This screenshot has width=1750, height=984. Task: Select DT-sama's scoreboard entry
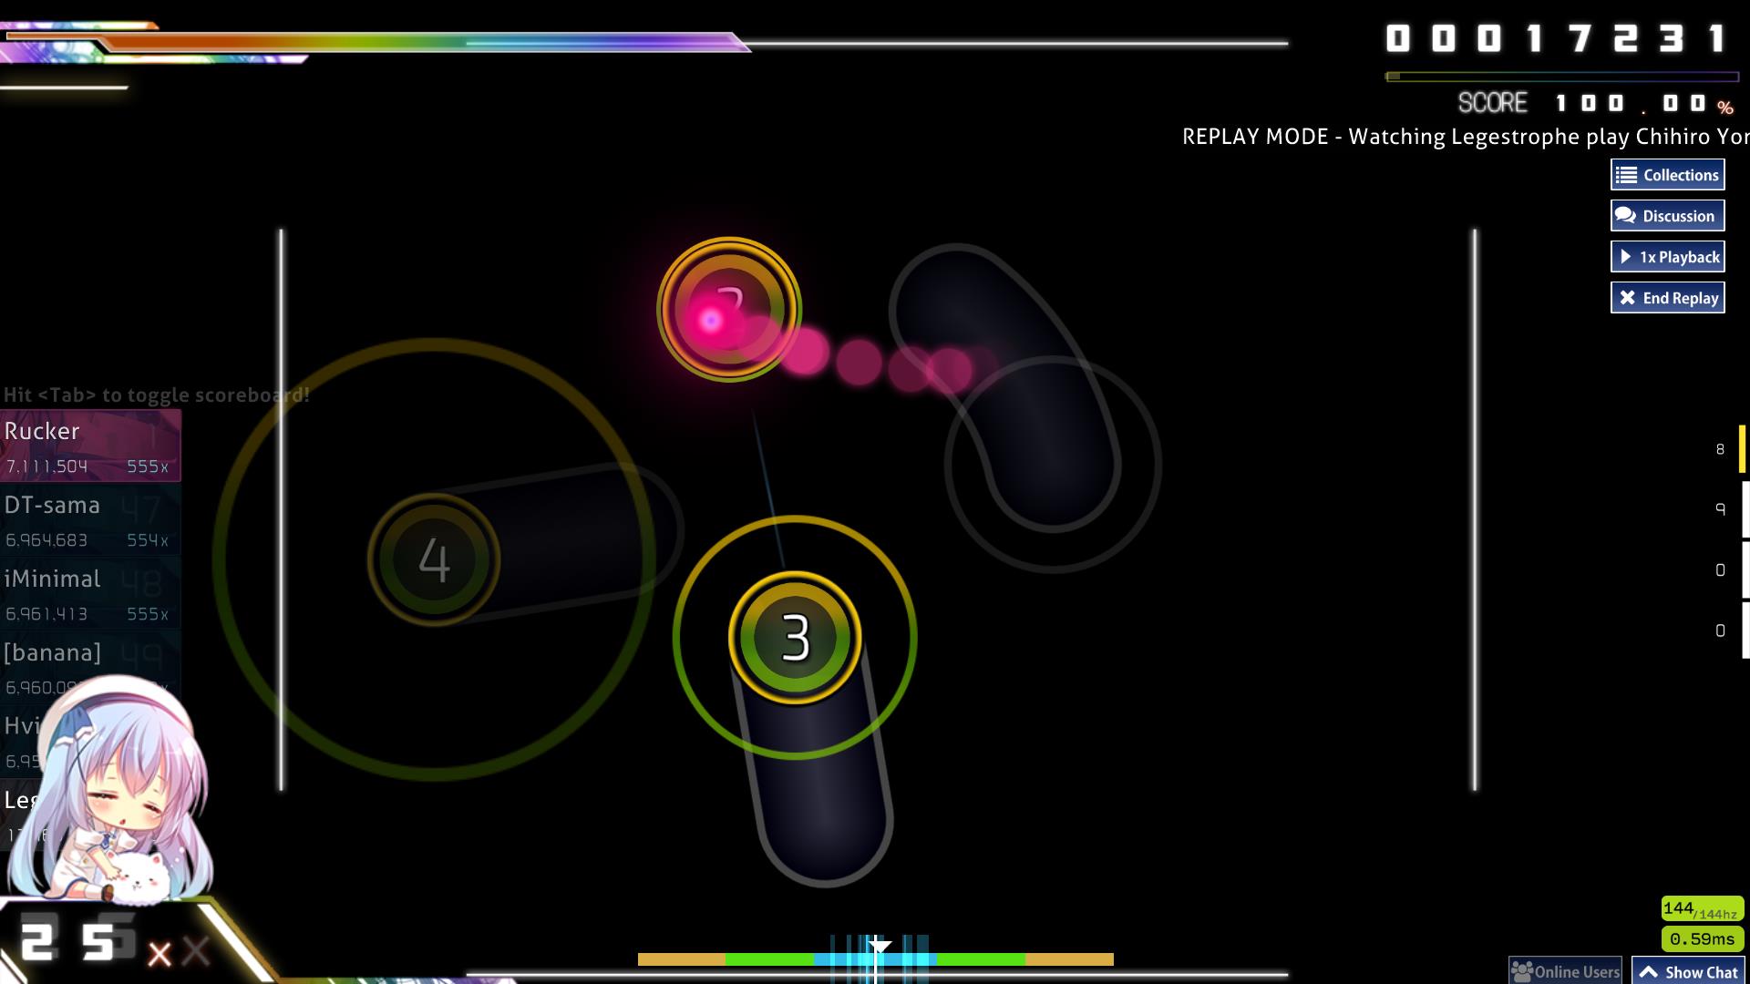[x=89, y=520]
